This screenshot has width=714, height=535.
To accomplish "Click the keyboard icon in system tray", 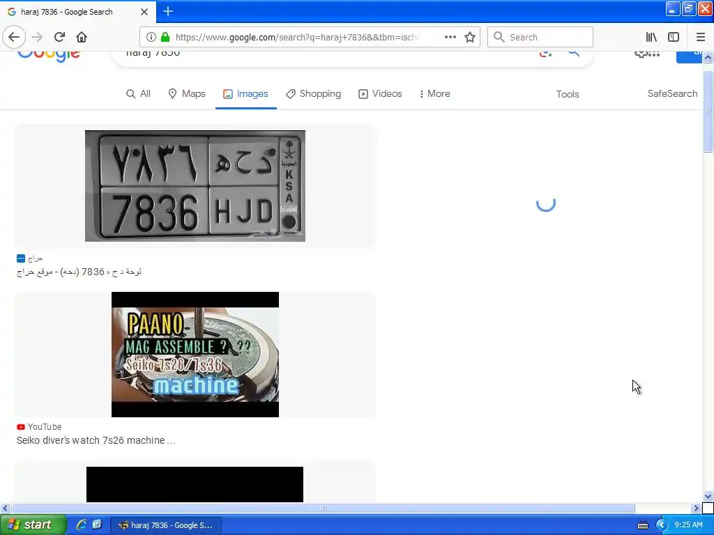I will pos(642,525).
